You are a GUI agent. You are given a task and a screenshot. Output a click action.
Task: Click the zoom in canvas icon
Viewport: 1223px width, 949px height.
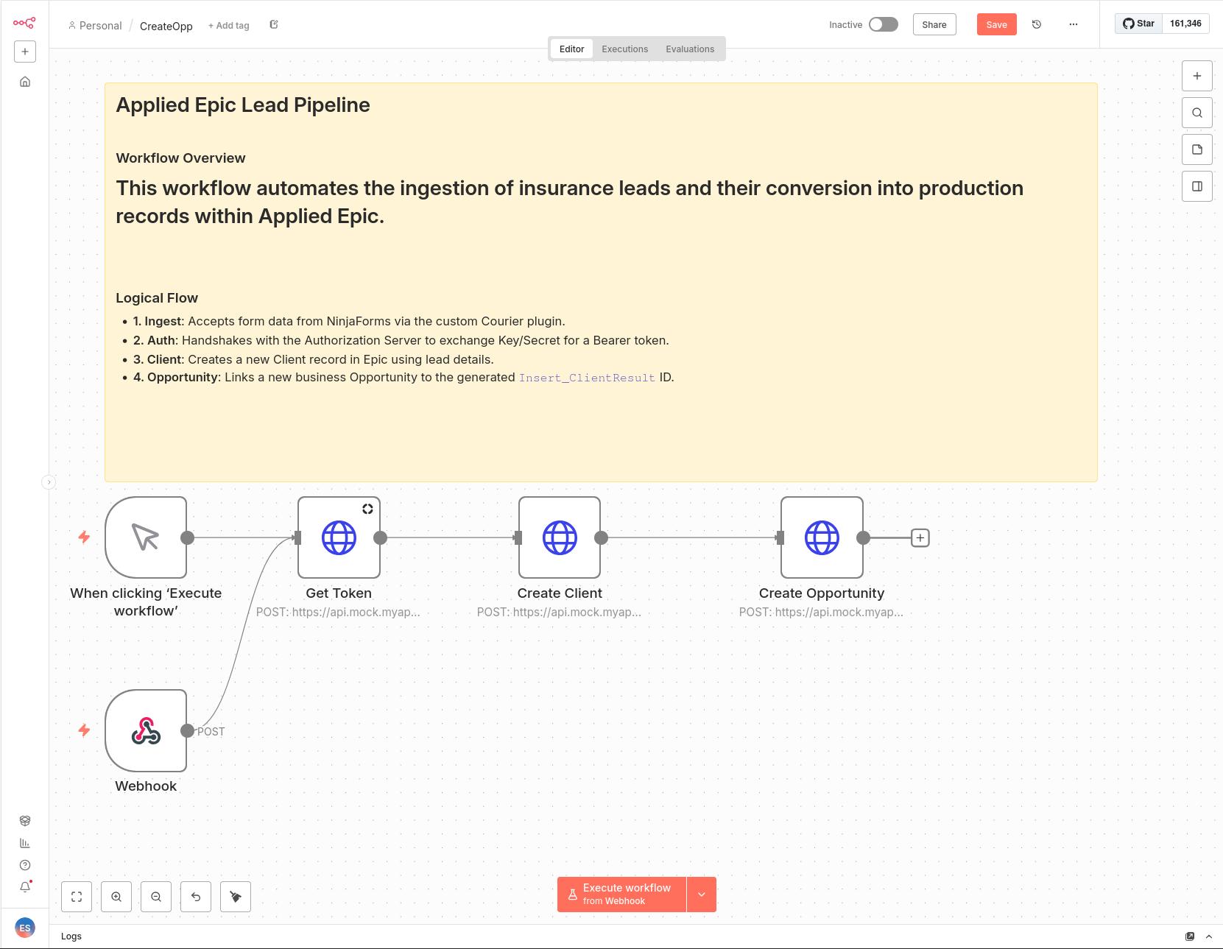coord(116,896)
